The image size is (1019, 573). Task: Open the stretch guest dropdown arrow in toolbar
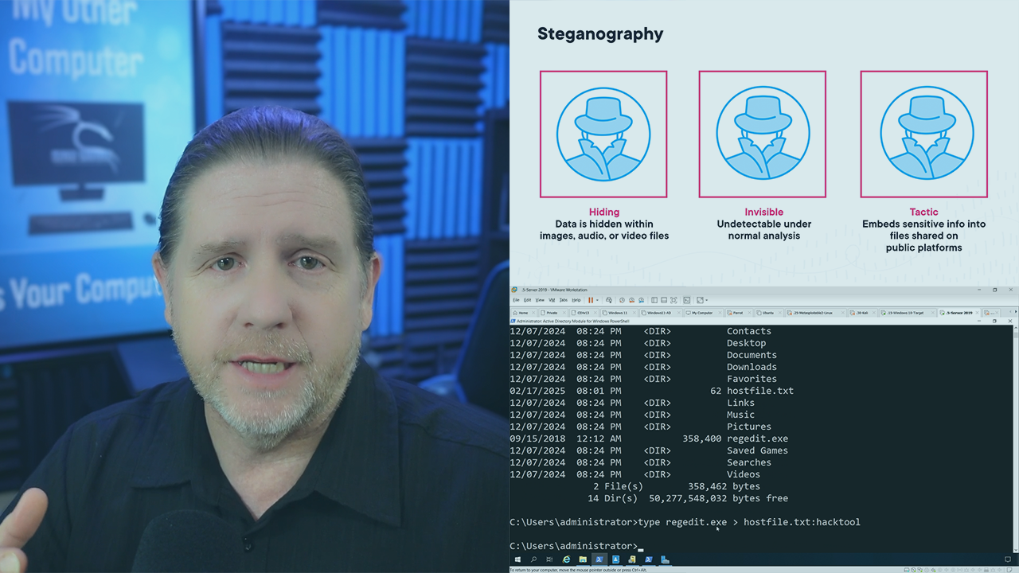click(x=706, y=300)
